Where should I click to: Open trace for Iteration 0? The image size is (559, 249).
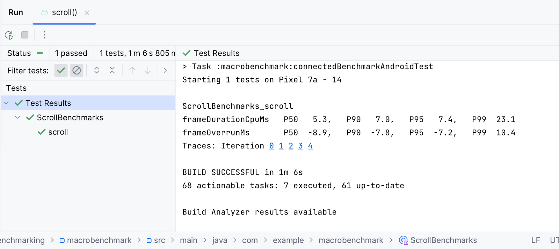271,146
